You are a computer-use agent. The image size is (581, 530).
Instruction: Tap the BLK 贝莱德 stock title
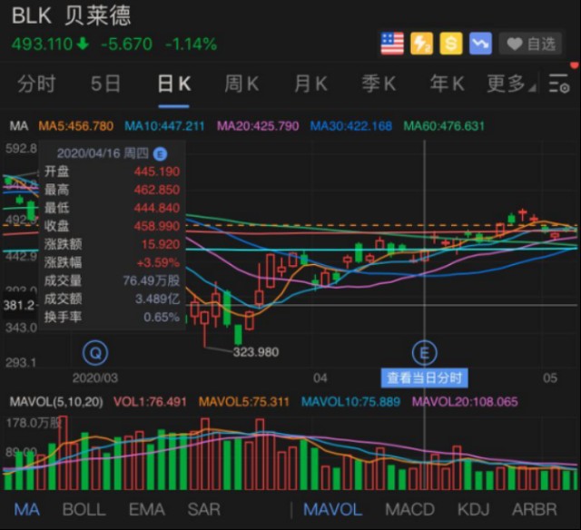point(71,16)
